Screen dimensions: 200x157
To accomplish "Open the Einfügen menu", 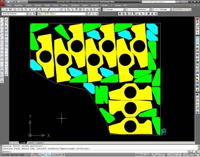I will pos(38,5).
